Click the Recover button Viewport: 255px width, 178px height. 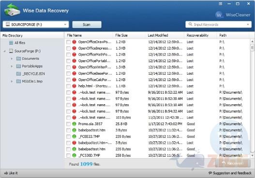click(x=233, y=163)
